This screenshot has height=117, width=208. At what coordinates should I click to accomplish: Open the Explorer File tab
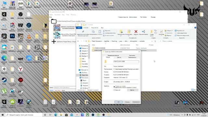[x=79, y=28]
